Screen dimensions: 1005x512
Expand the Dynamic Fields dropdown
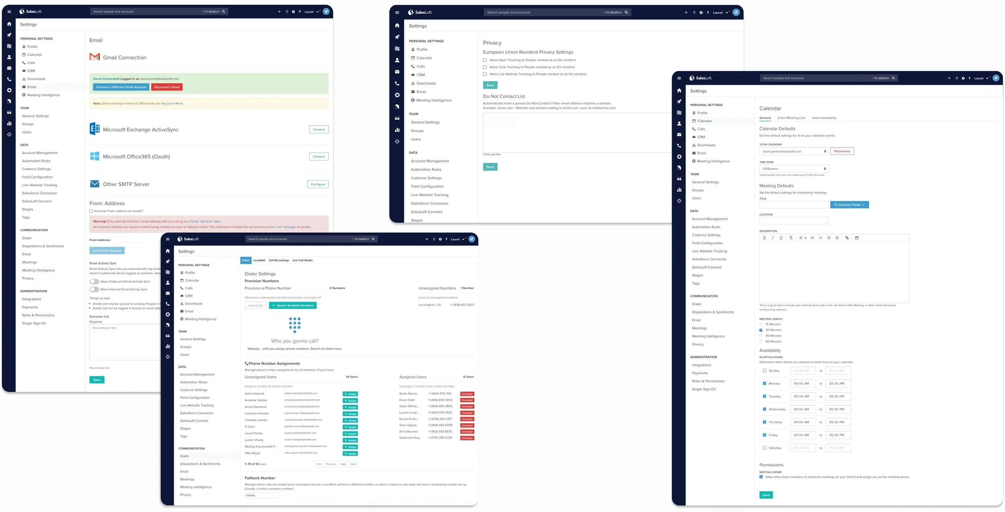coord(849,205)
